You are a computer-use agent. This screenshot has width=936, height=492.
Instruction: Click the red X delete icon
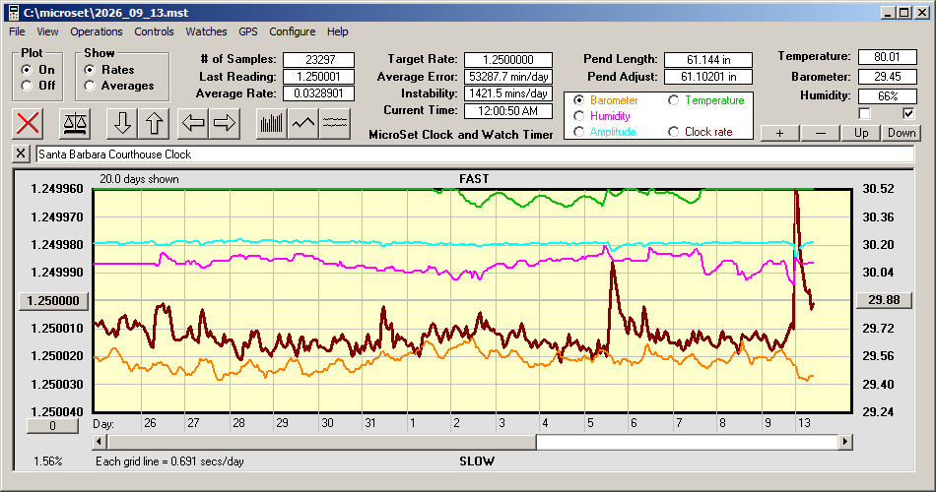[28, 123]
